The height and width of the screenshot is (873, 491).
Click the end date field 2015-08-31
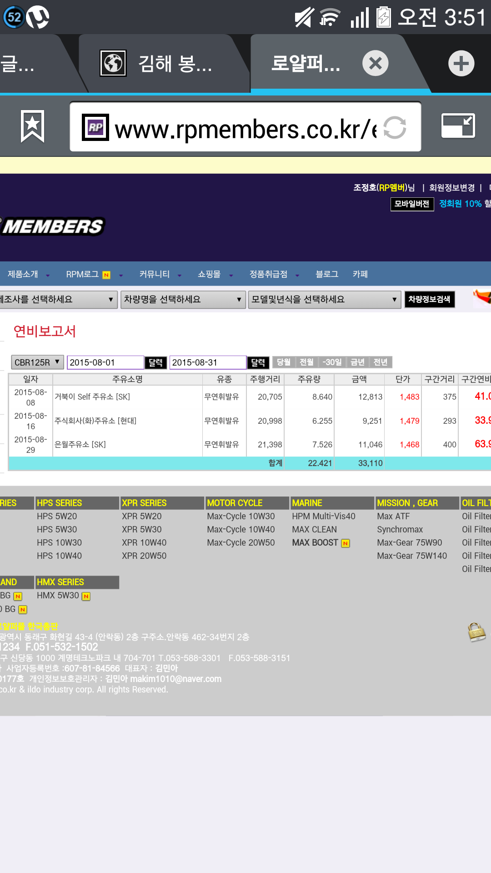207,362
